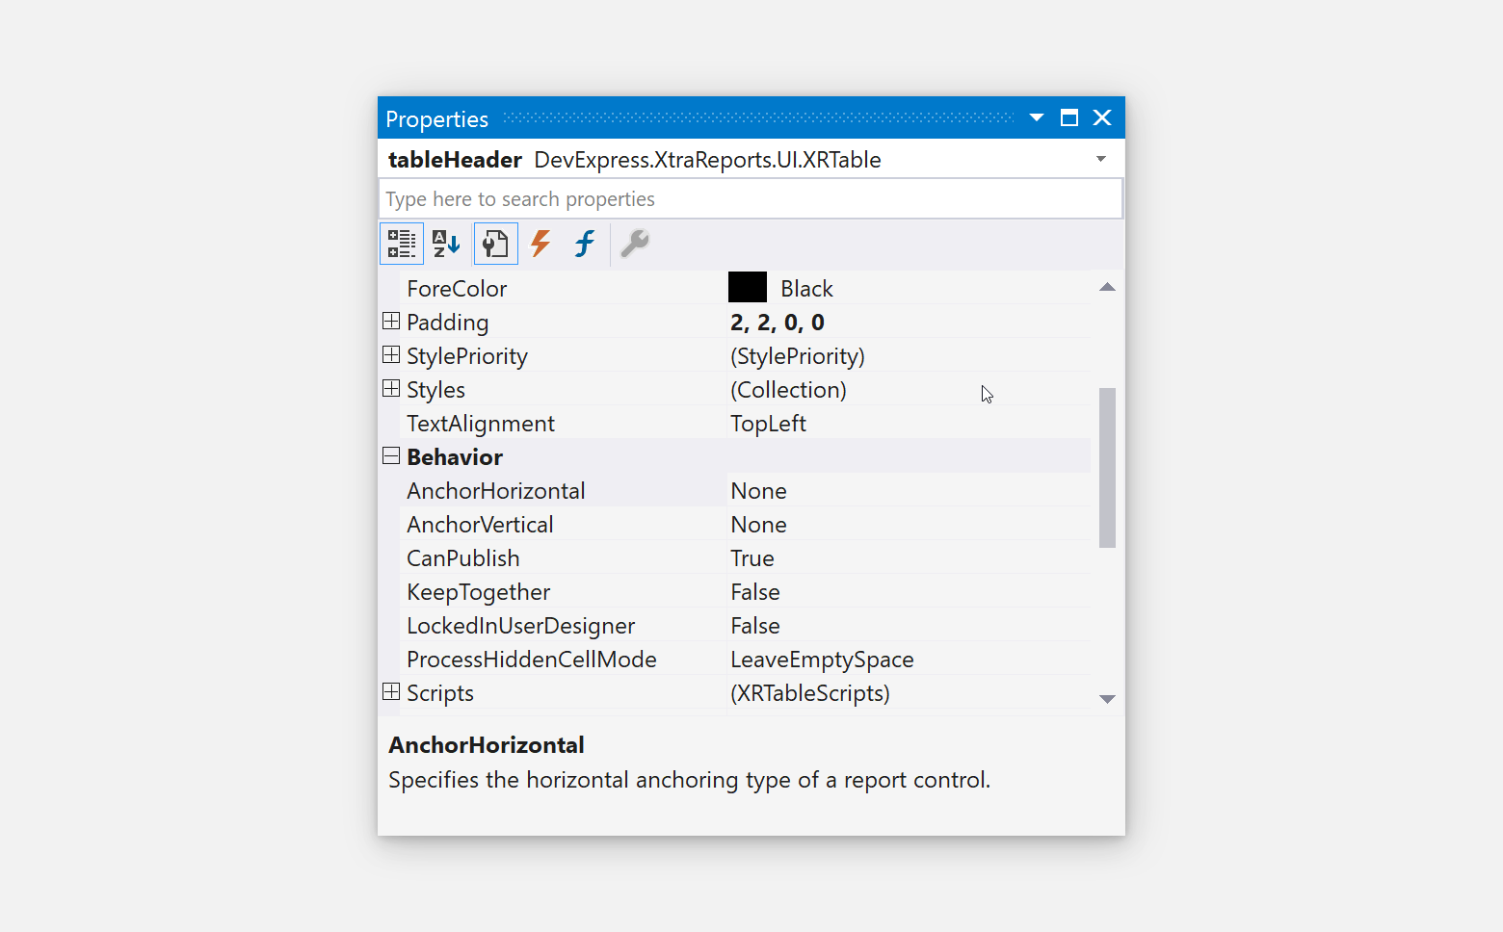
Task: Focus the search properties field
Action: point(751,199)
